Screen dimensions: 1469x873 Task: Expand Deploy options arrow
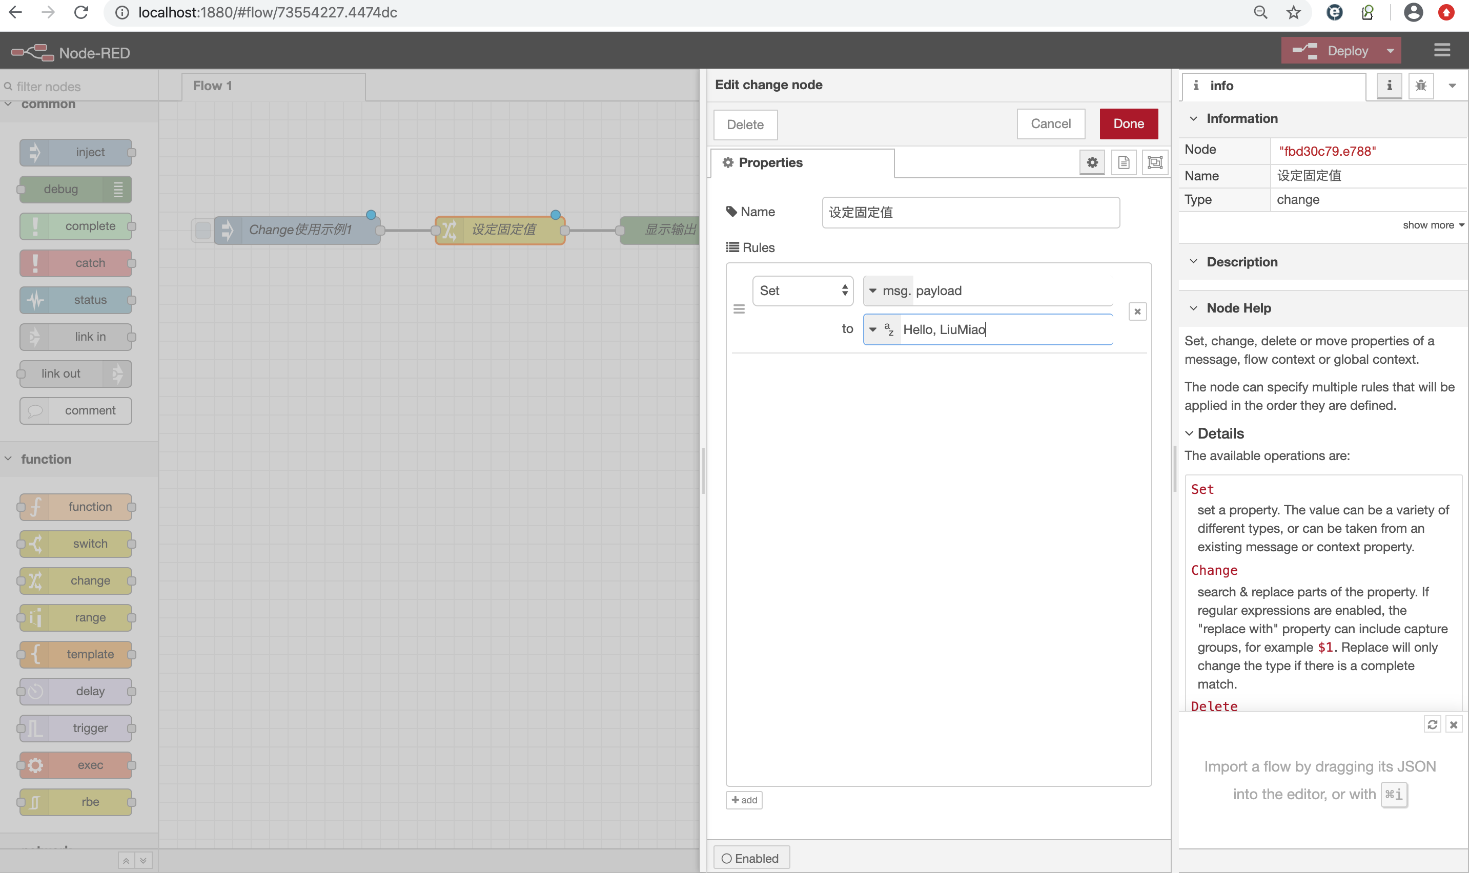[1390, 51]
